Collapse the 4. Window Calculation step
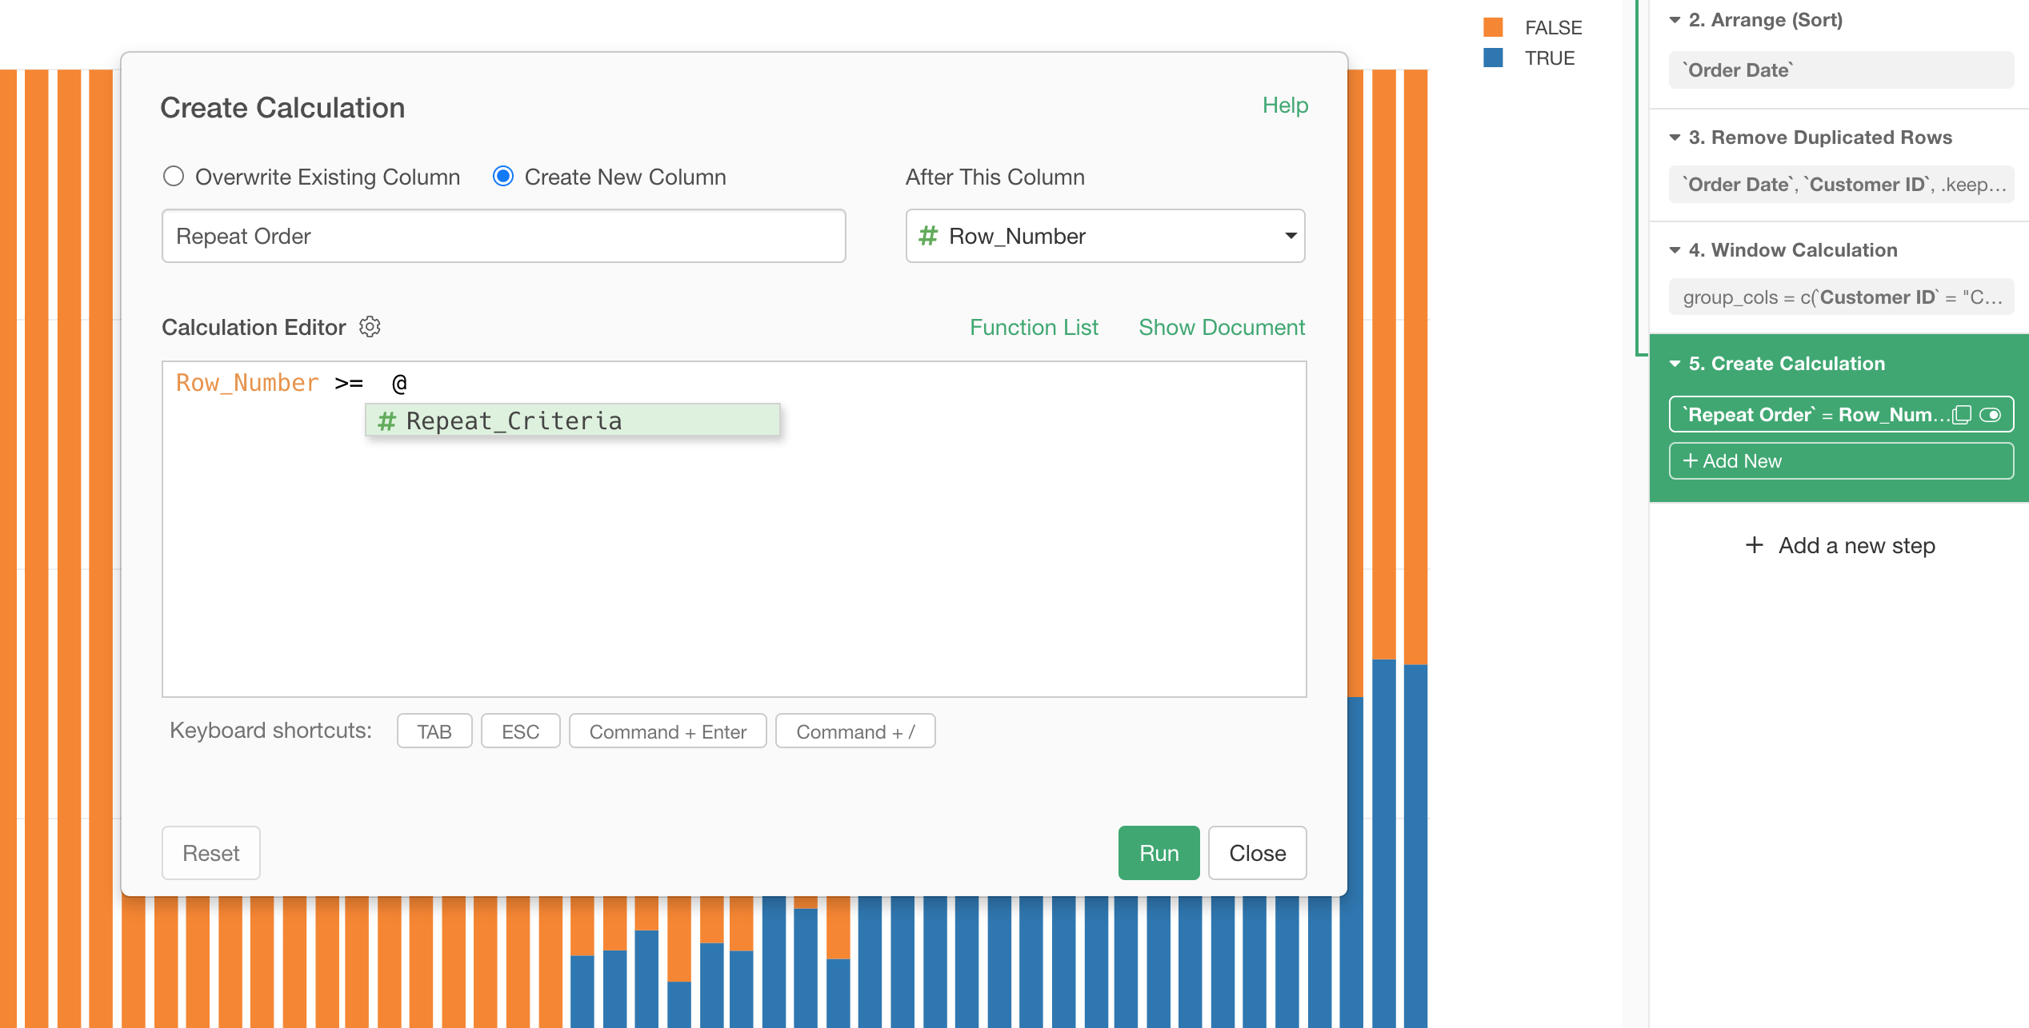 coord(1675,250)
